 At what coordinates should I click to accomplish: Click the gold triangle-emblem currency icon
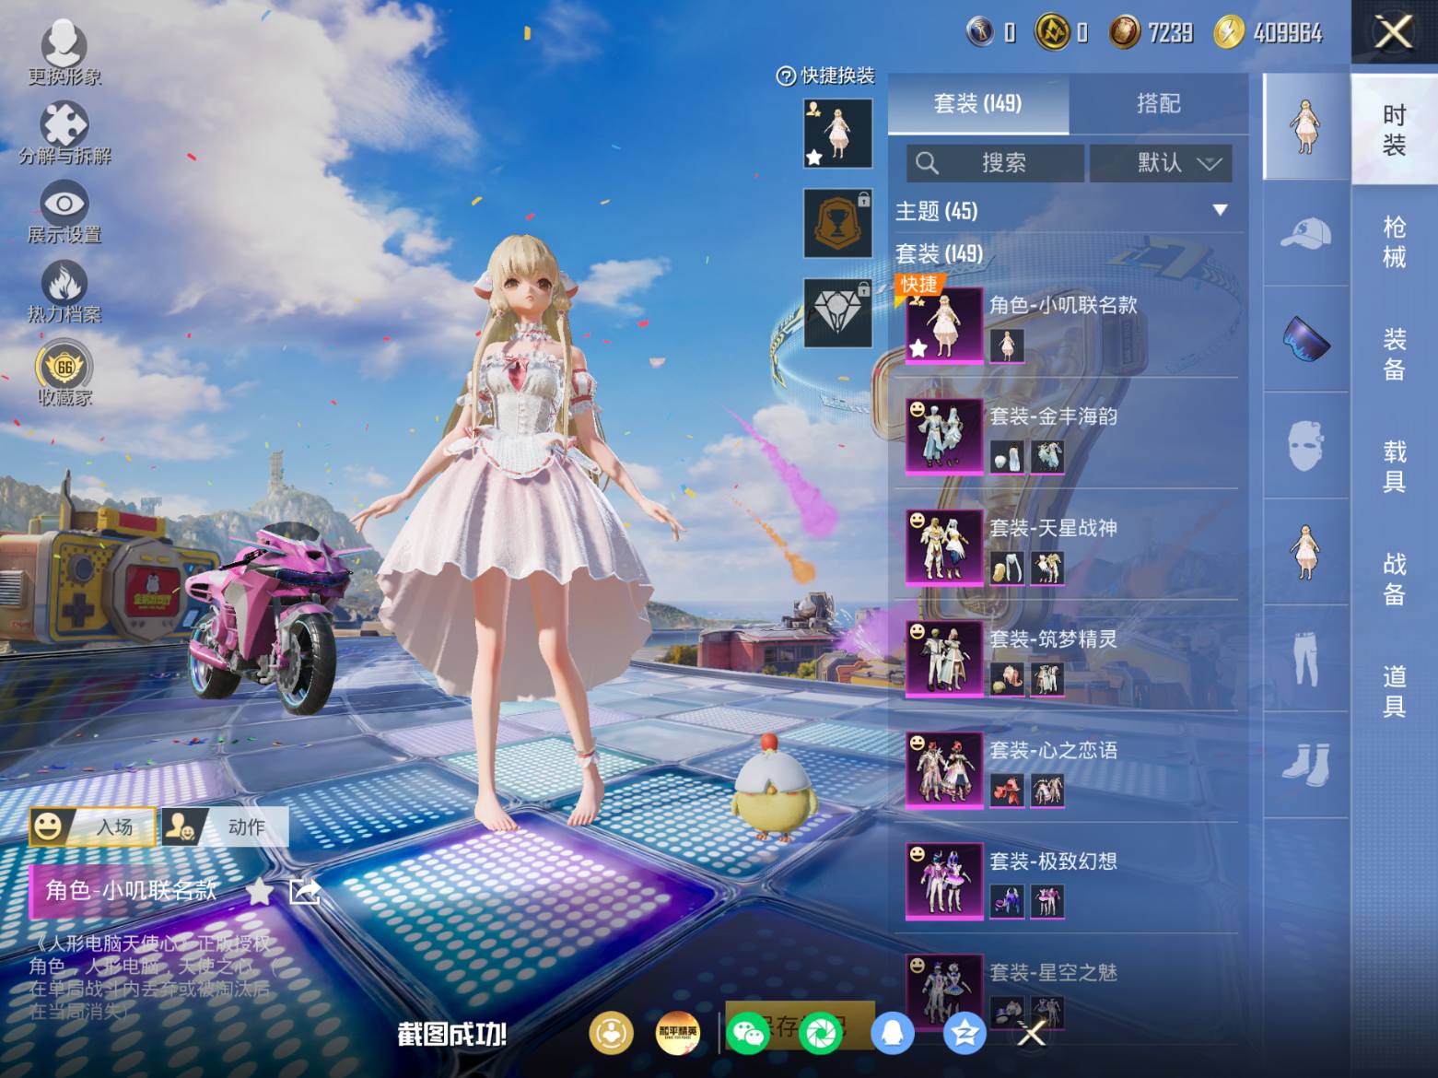(x=1052, y=33)
